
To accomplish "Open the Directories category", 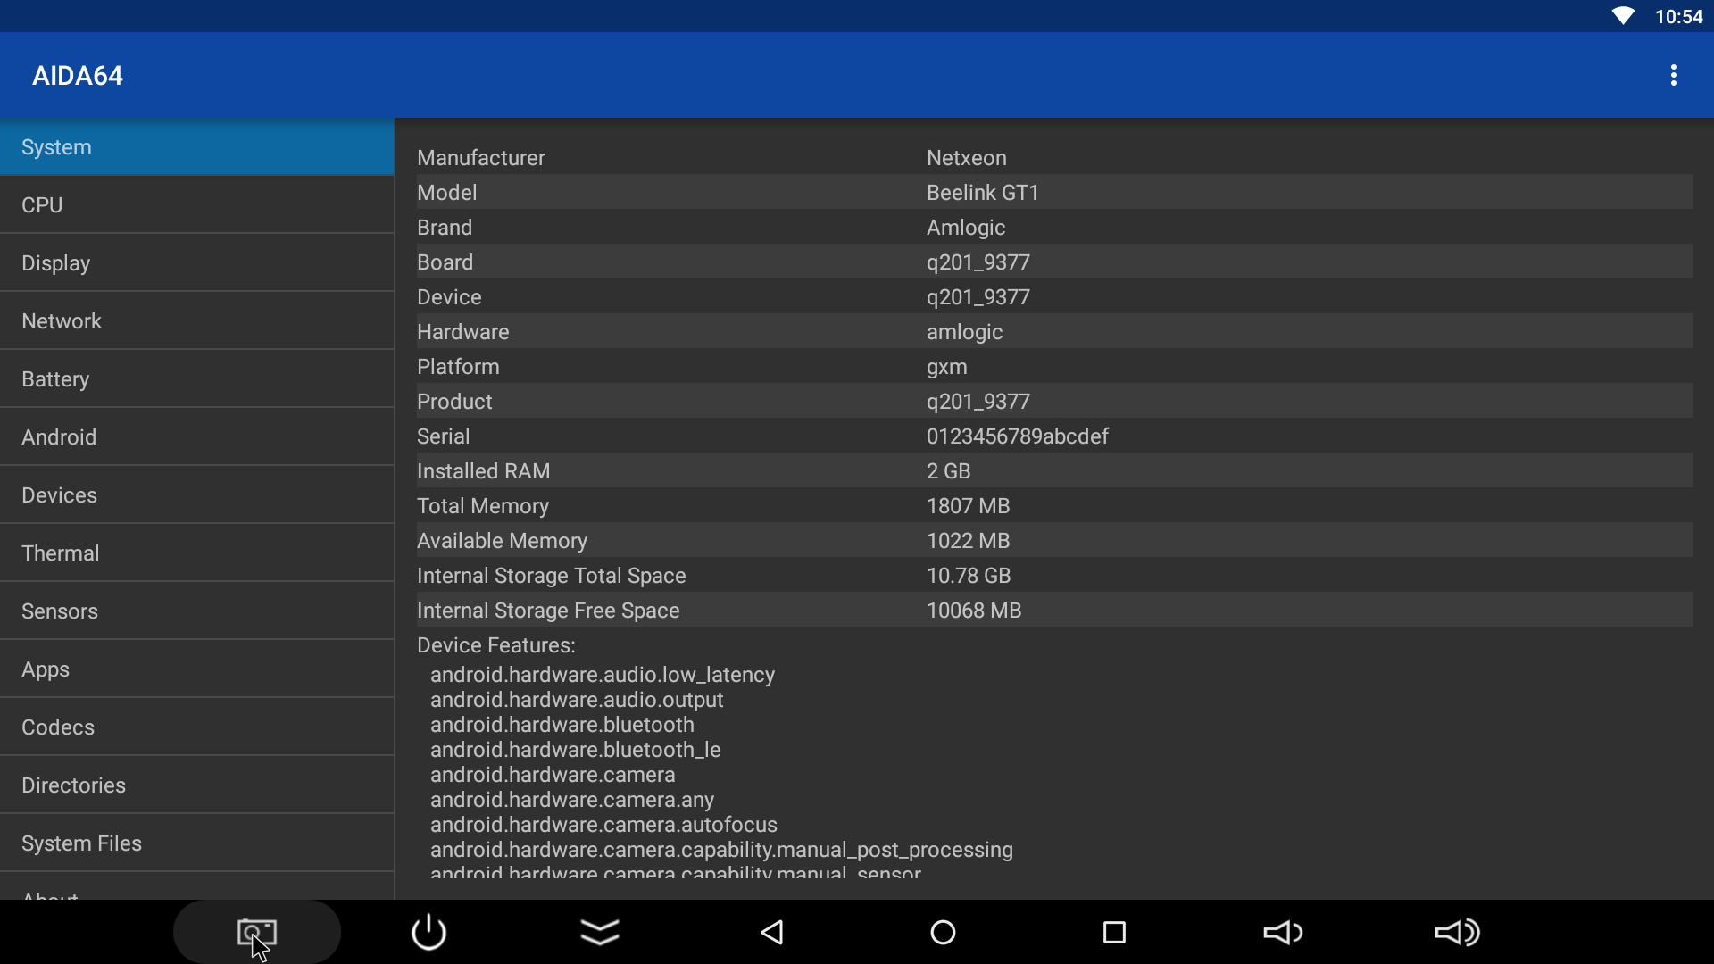I will [197, 785].
